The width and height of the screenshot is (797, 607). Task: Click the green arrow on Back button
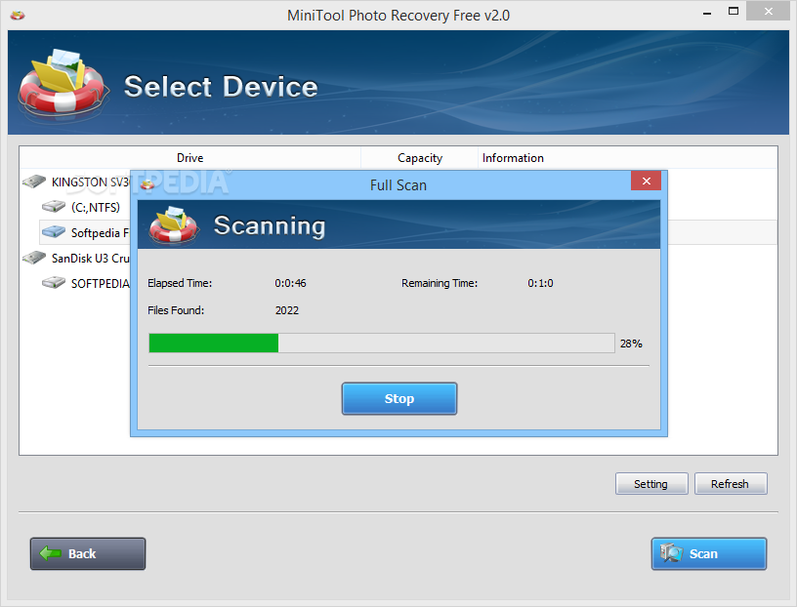coord(51,553)
